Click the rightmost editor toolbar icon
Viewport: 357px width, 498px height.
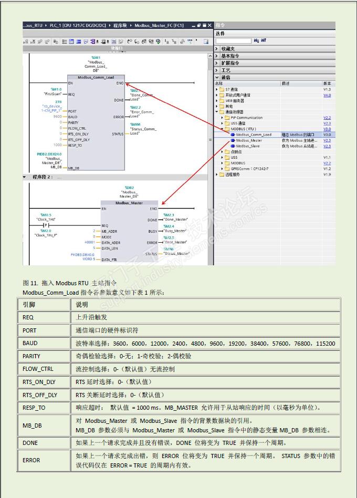pyautogui.click(x=206, y=41)
